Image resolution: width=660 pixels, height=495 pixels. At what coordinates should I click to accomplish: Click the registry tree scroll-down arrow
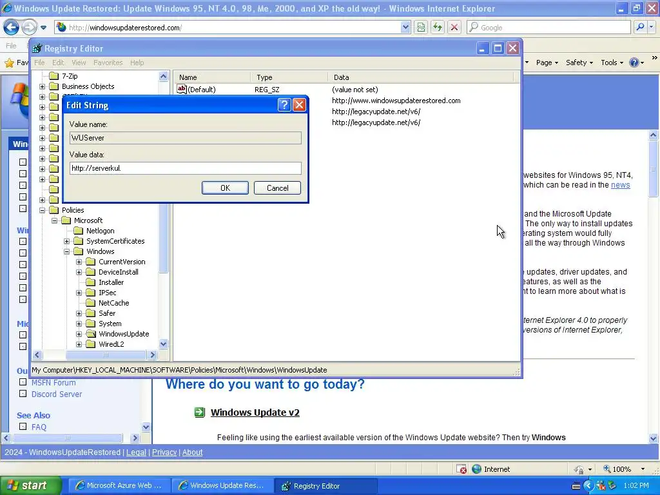pos(163,344)
